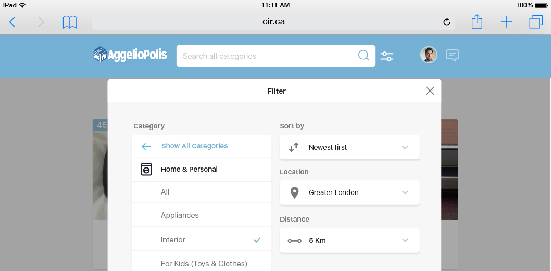551x271 pixels.
Task: Go back with Safari back arrow
Action: click(12, 22)
